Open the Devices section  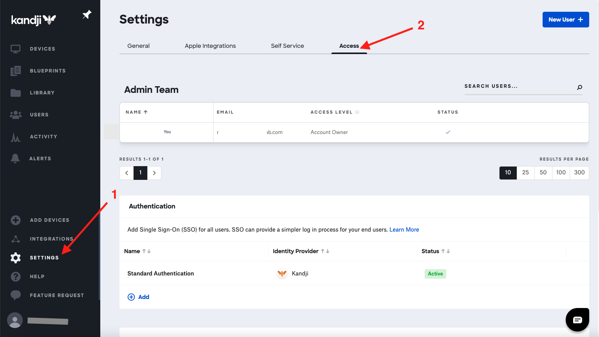pos(42,49)
